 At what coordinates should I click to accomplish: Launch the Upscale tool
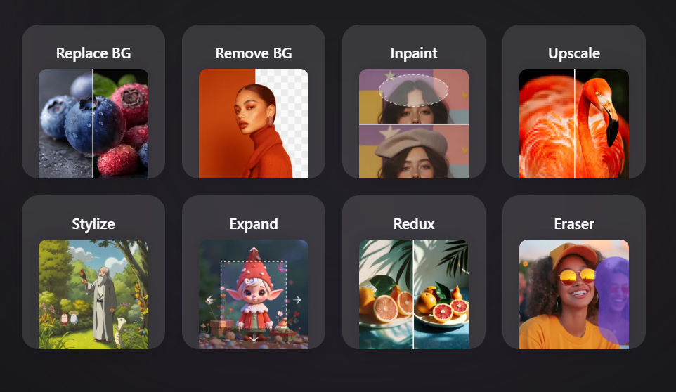coord(574,101)
